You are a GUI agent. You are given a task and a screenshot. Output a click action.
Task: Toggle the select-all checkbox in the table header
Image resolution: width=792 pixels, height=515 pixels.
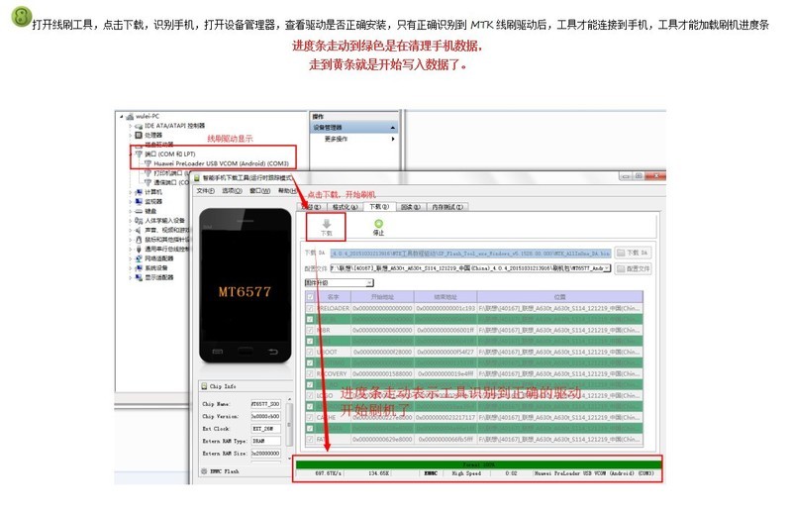[x=310, y=297]
